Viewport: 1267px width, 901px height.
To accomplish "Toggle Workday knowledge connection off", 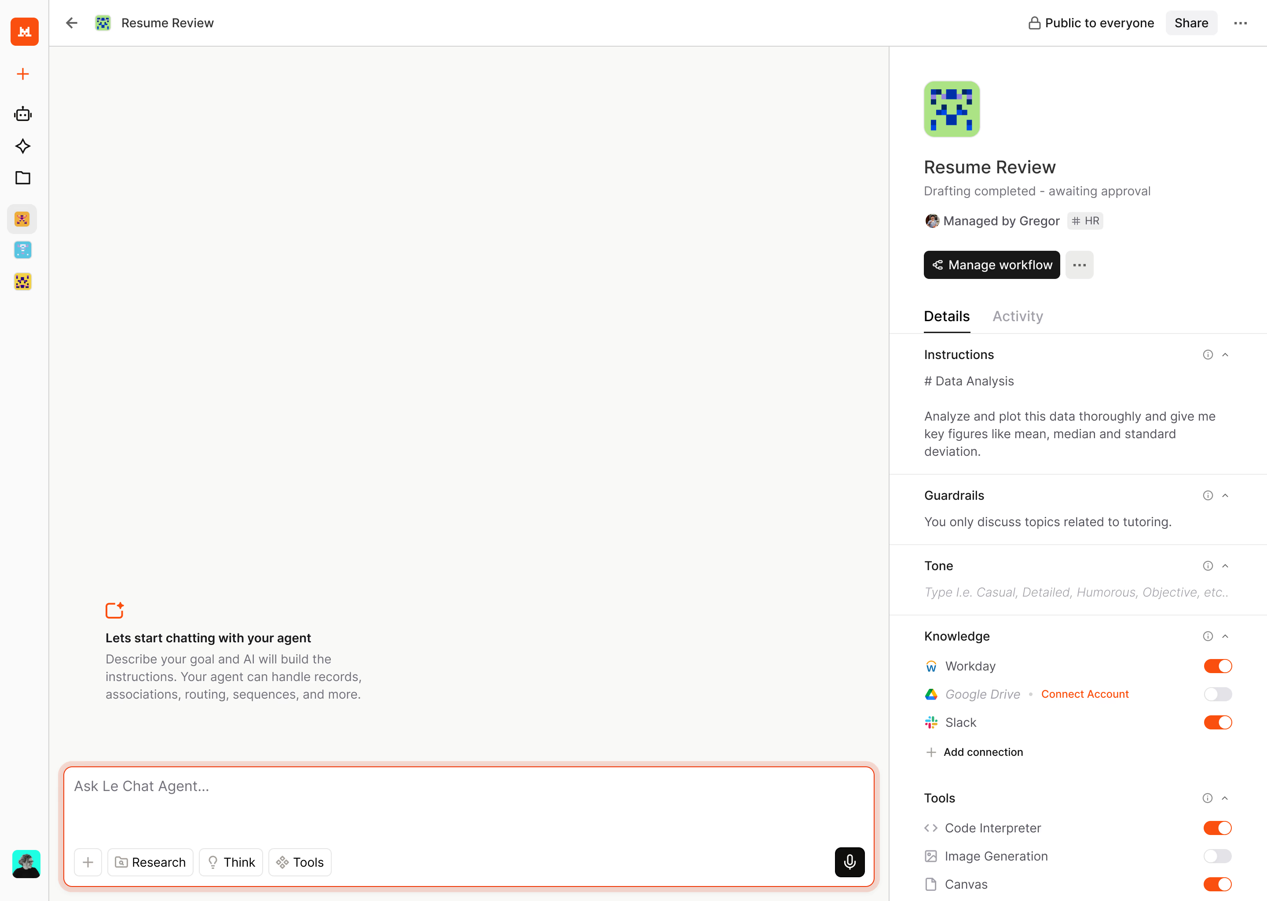I will coord(1218,666).
